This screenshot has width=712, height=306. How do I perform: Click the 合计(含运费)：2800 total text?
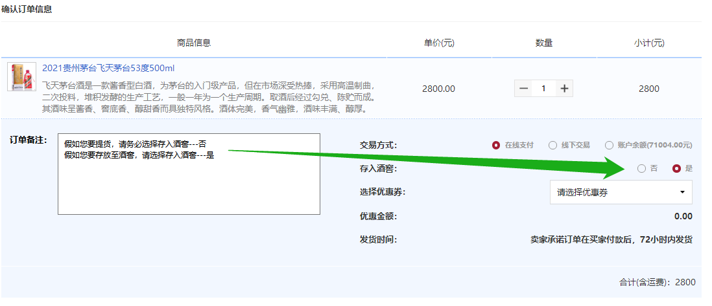[658, 282]
